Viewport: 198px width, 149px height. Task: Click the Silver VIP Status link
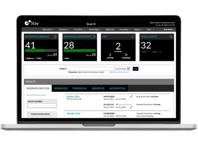(125, 104)
